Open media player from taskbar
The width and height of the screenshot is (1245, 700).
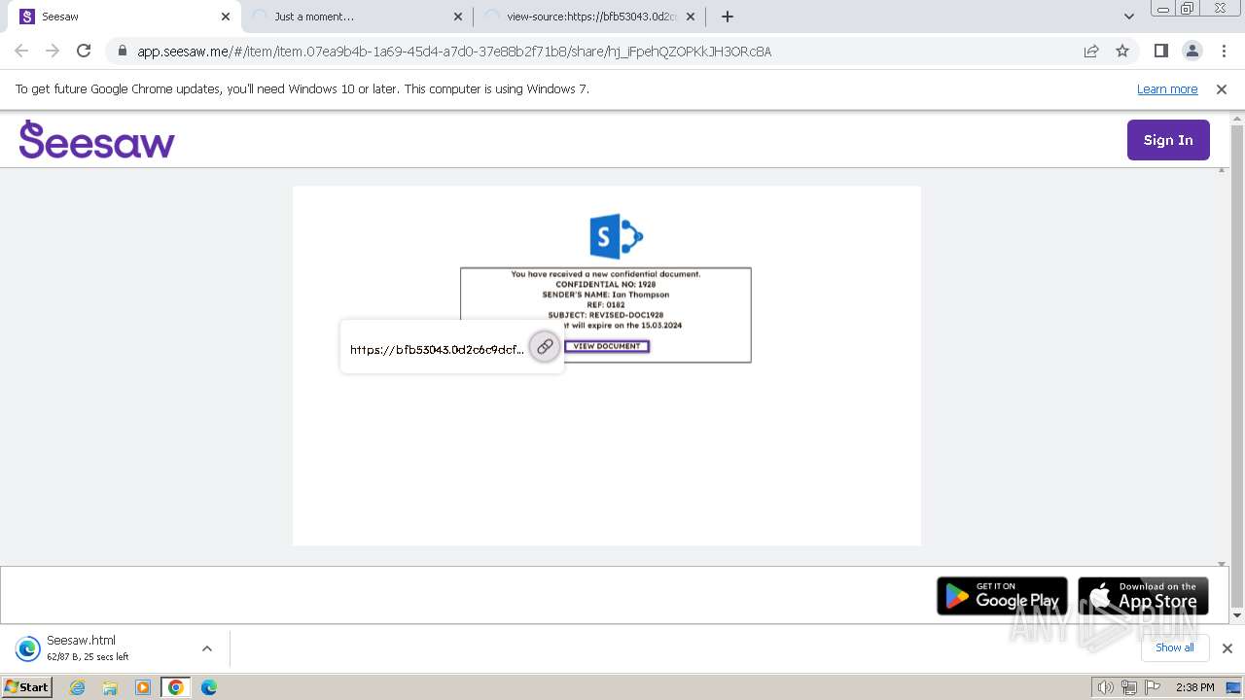[x=143, y=687]
